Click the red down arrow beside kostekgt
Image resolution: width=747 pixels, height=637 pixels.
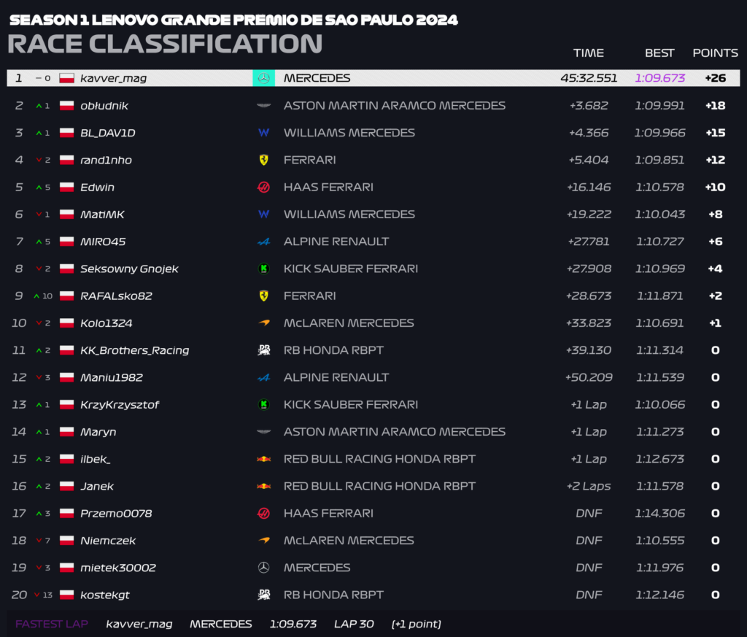click(36, 595)
